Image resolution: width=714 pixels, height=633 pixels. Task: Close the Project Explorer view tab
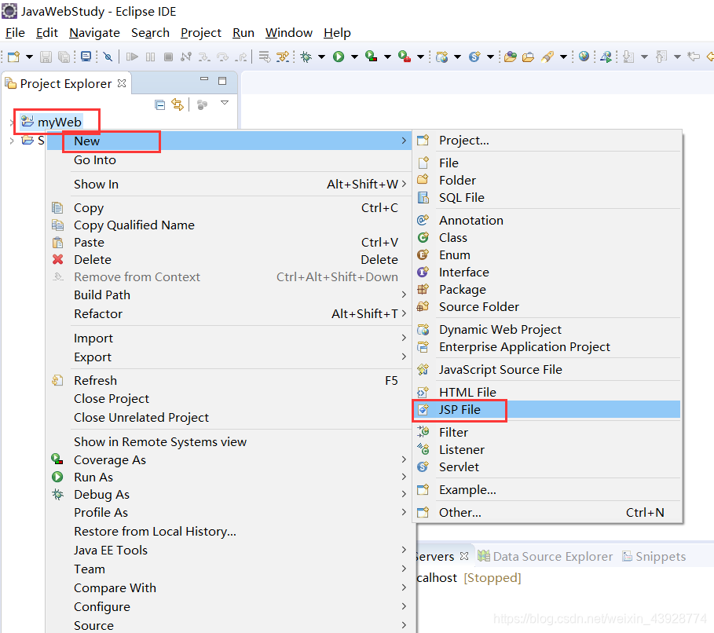pyautogui.click(x=122, y=83)
